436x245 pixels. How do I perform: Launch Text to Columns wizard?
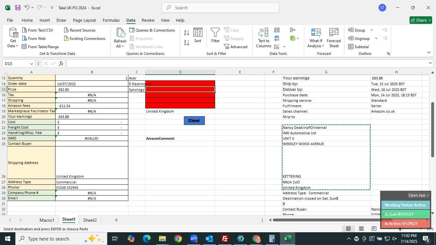pyautogui.click(x=264, y=38)
